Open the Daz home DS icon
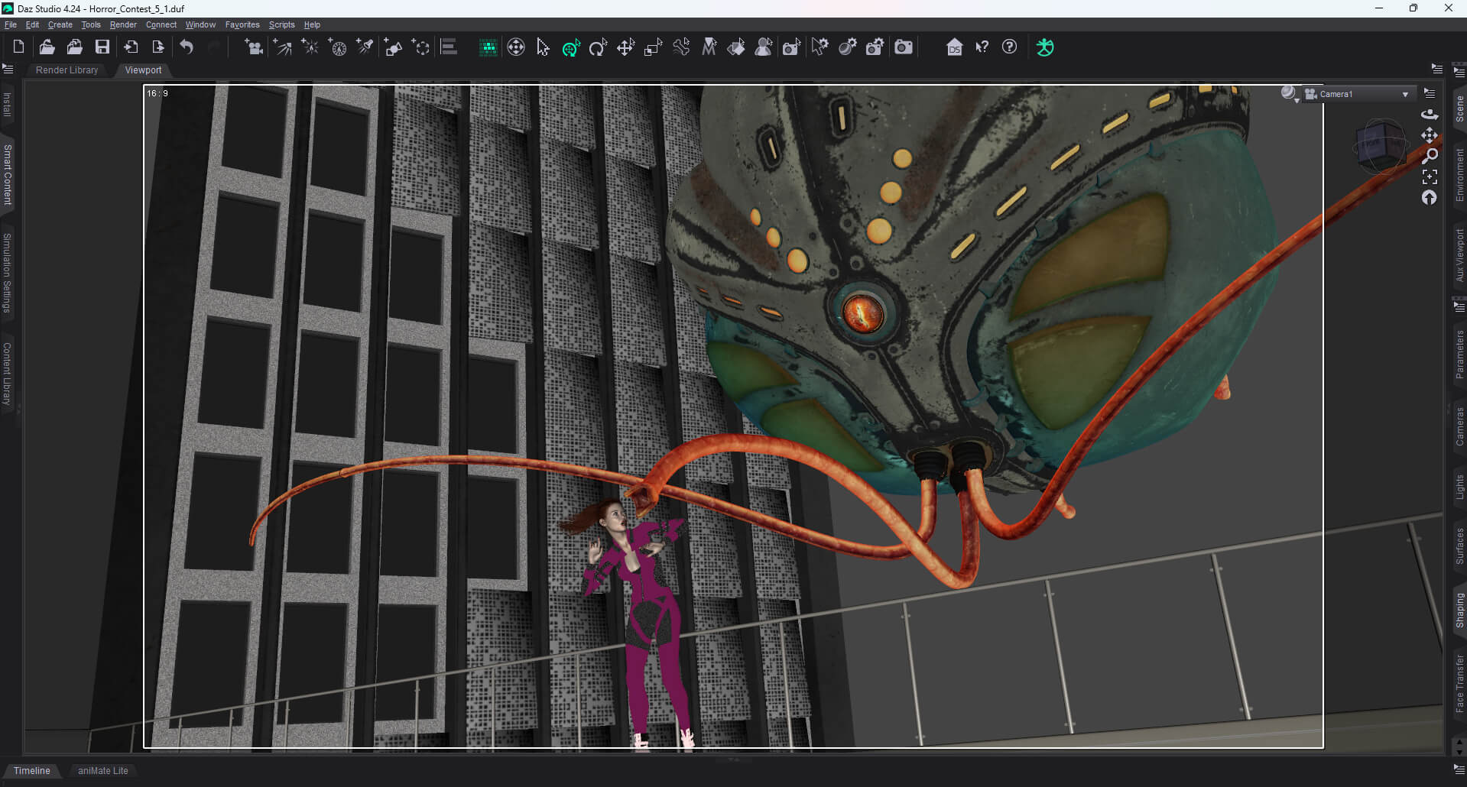 click(954, 47)
